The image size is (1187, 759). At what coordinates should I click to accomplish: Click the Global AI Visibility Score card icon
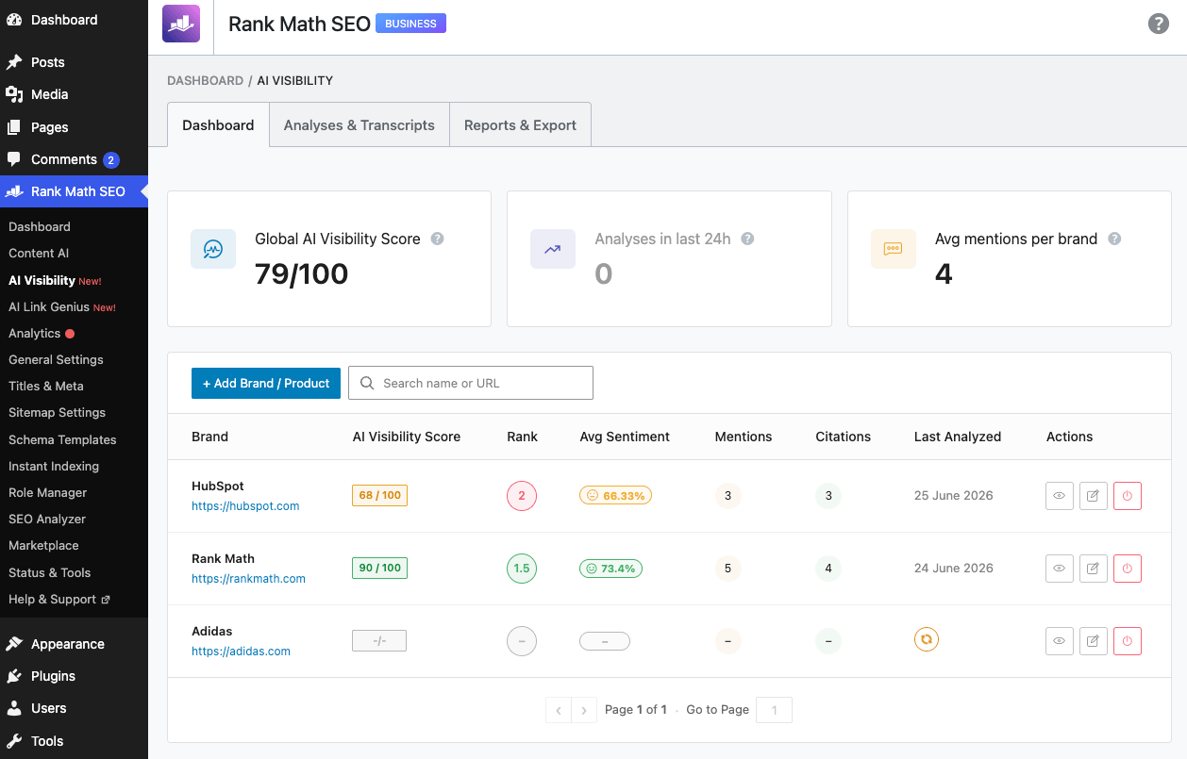[x=213, y=249]
